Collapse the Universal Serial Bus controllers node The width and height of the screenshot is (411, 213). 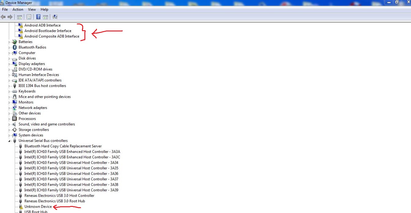click(x=9, y=141)
